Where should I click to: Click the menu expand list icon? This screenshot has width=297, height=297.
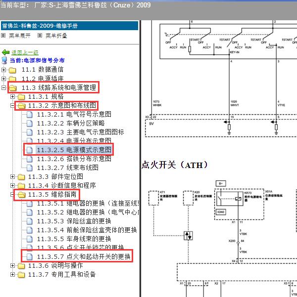click(x=3, y=35)
